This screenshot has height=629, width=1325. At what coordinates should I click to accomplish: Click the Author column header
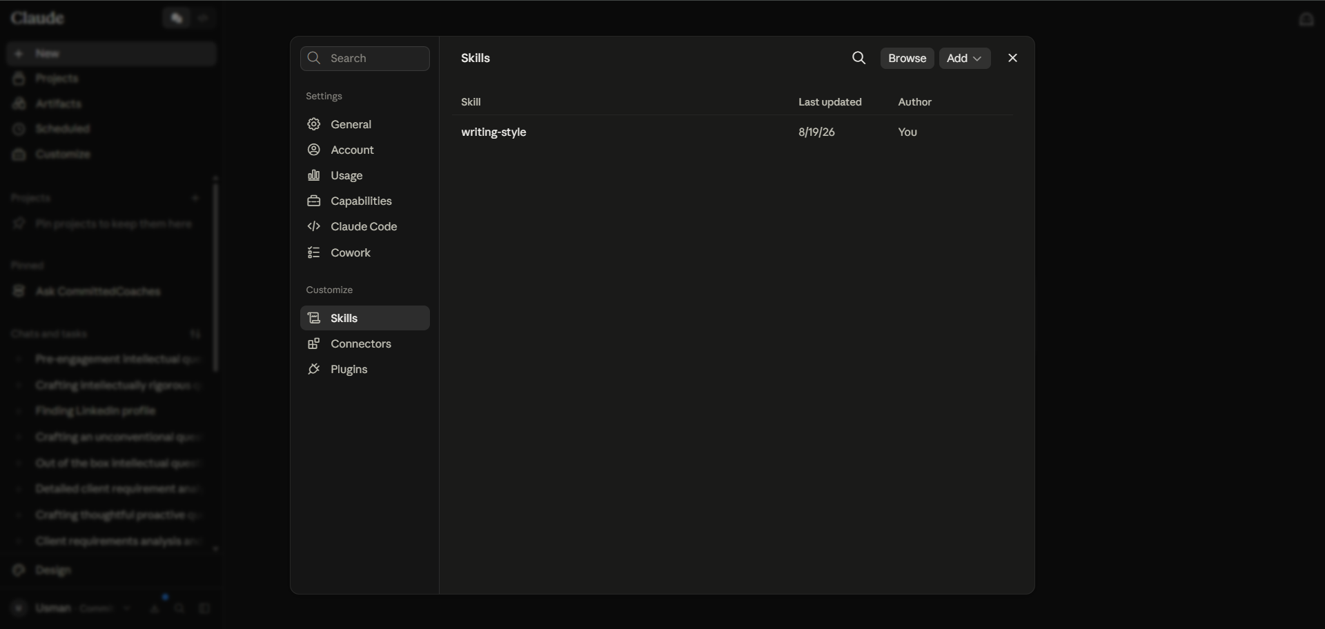click(914, 102)
